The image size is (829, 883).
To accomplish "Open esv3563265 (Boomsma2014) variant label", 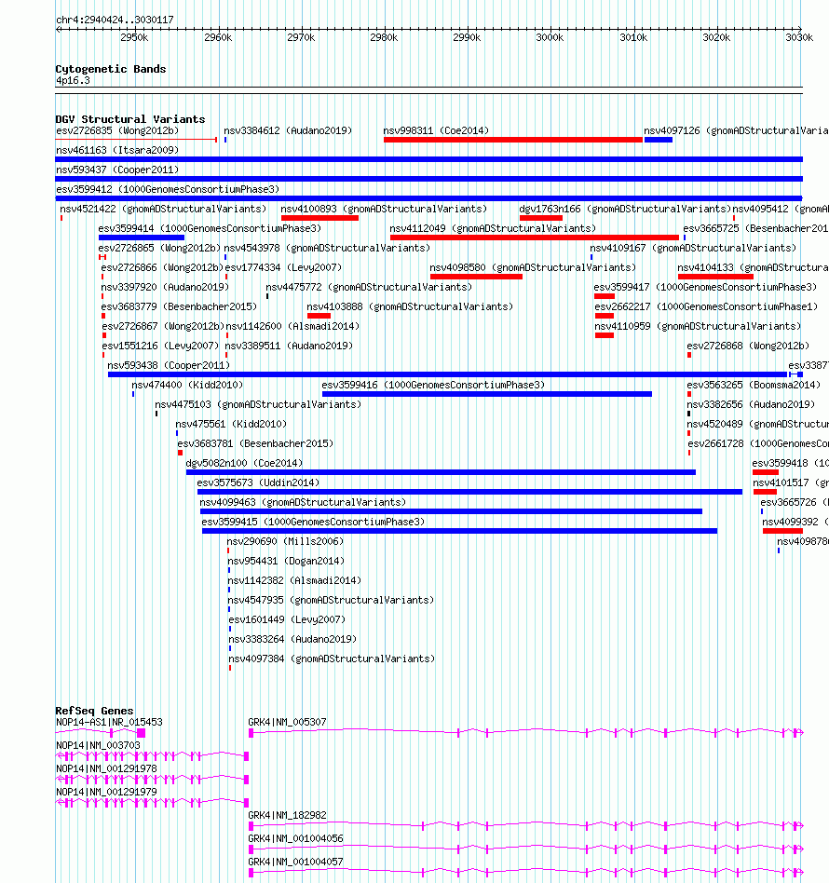I will click(x=754, y=386).
